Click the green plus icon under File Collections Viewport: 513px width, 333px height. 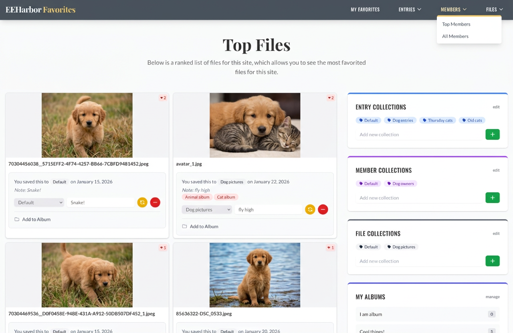[x=493, y=261]
